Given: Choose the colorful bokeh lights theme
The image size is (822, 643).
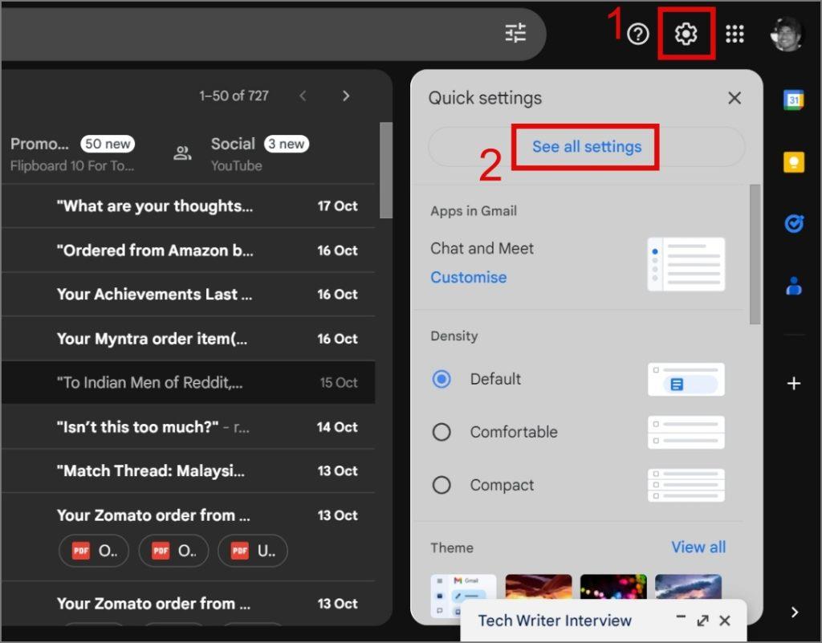Looking at the screenshot, I should 613,587.
